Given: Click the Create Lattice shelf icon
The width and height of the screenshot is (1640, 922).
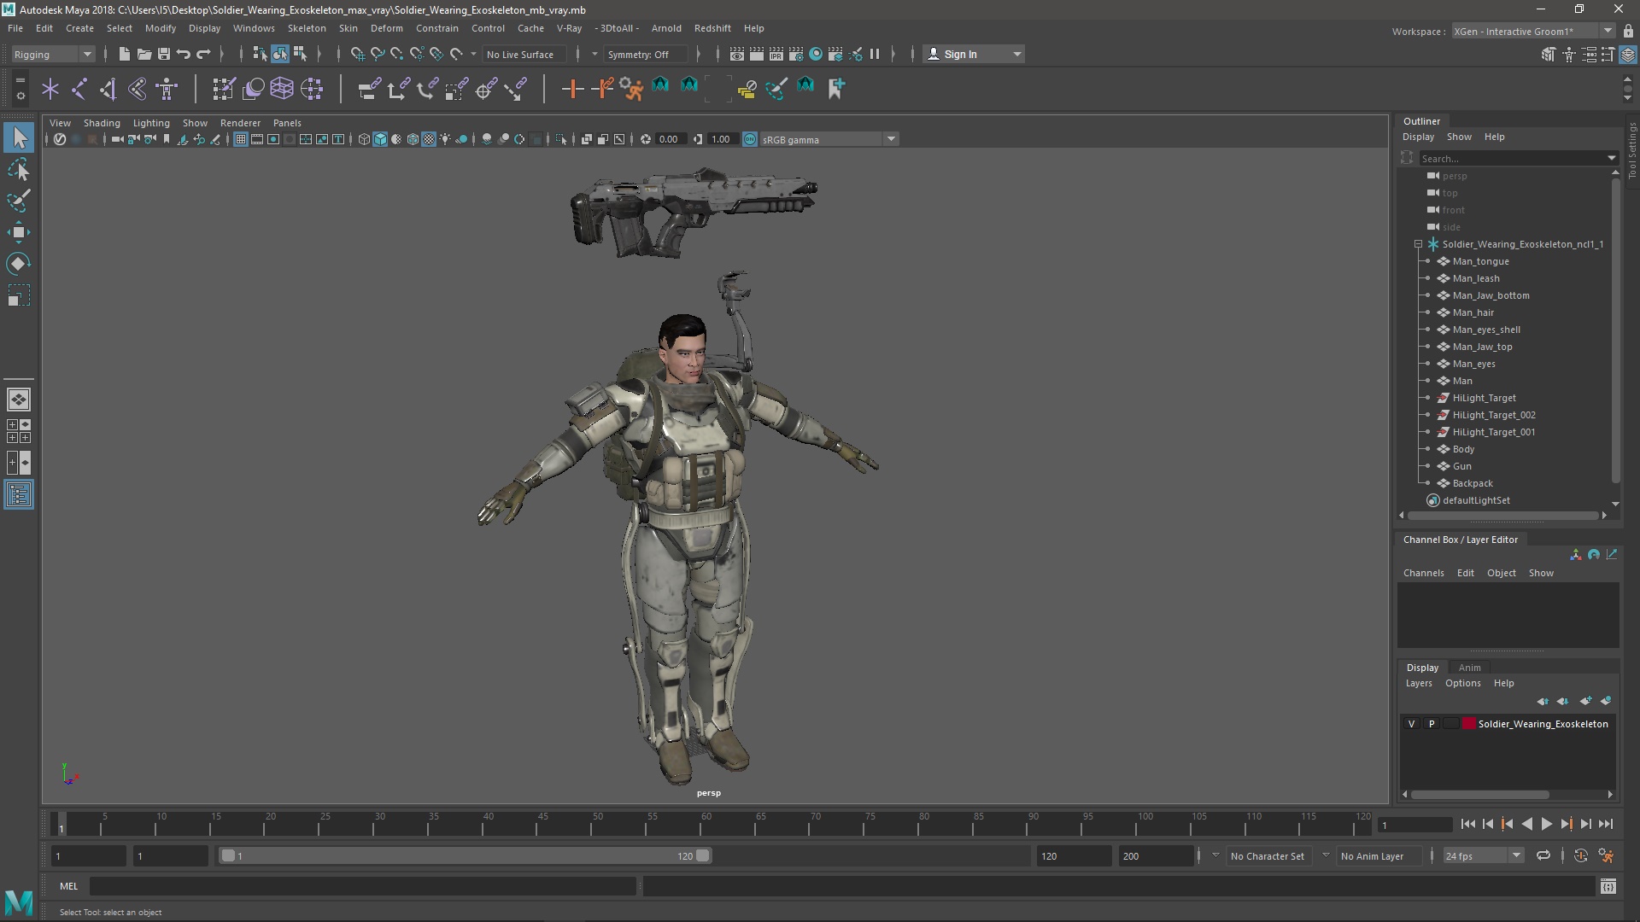Looking at the screenshot, I should point(282,88).
